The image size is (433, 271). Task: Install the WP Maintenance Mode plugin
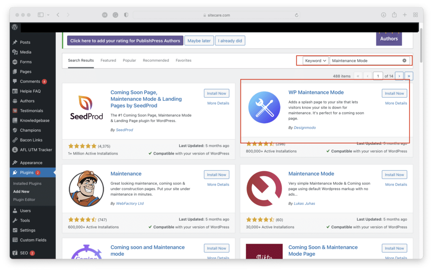[x=395, y=94]
